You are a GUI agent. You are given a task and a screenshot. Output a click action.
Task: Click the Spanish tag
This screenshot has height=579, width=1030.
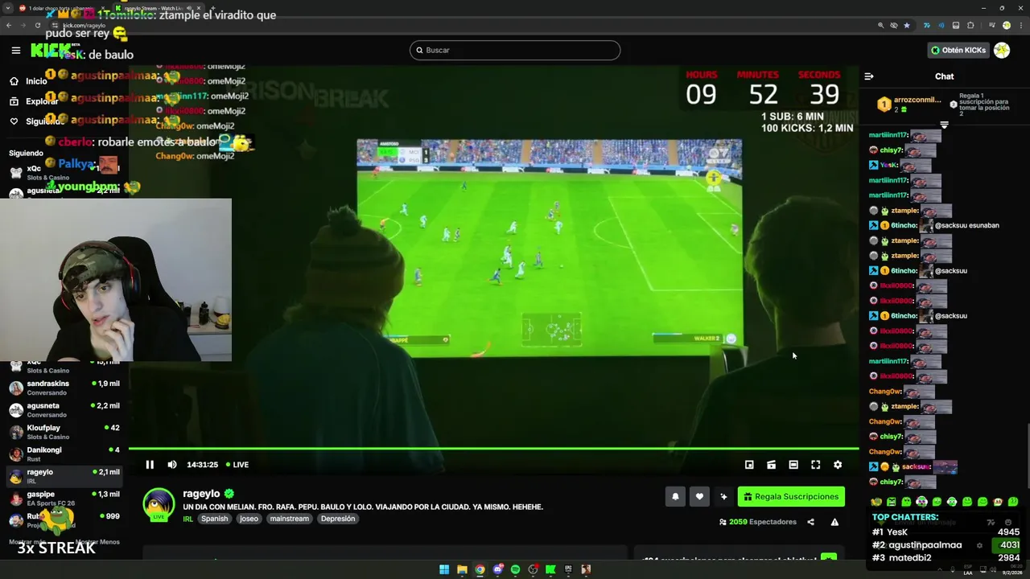click(214, 519)
